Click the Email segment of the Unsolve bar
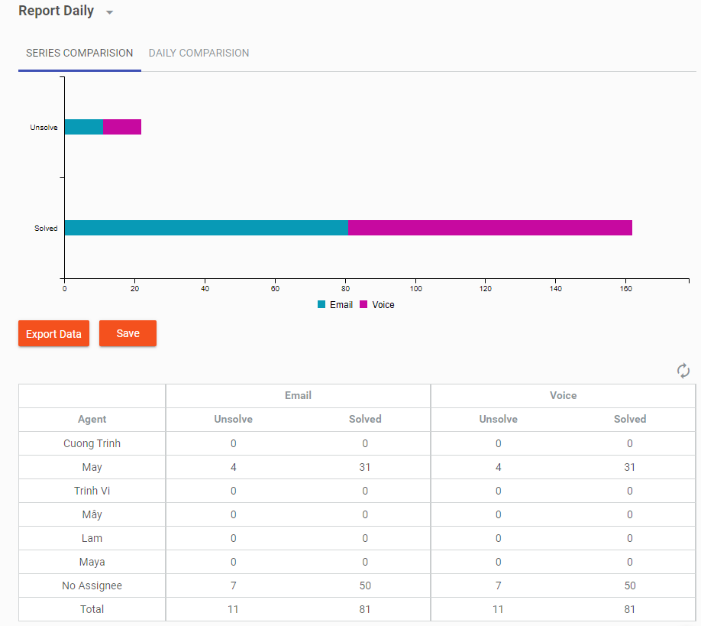The height and width of the screenshot is (626, 701). click(x=84, y=127)
